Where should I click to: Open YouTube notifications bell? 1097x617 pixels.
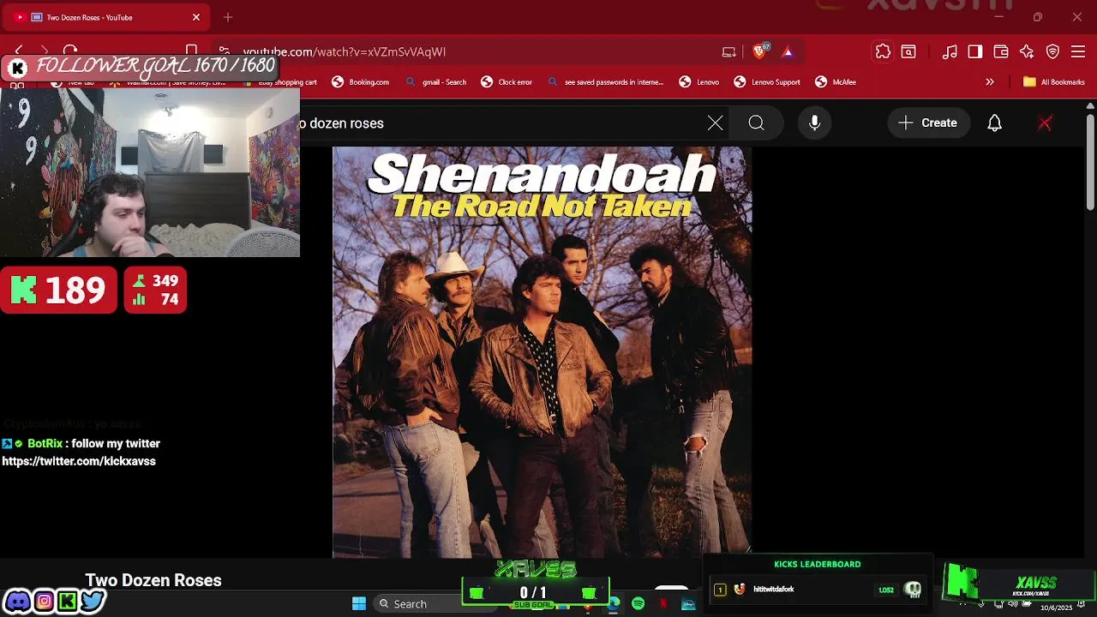995,123
